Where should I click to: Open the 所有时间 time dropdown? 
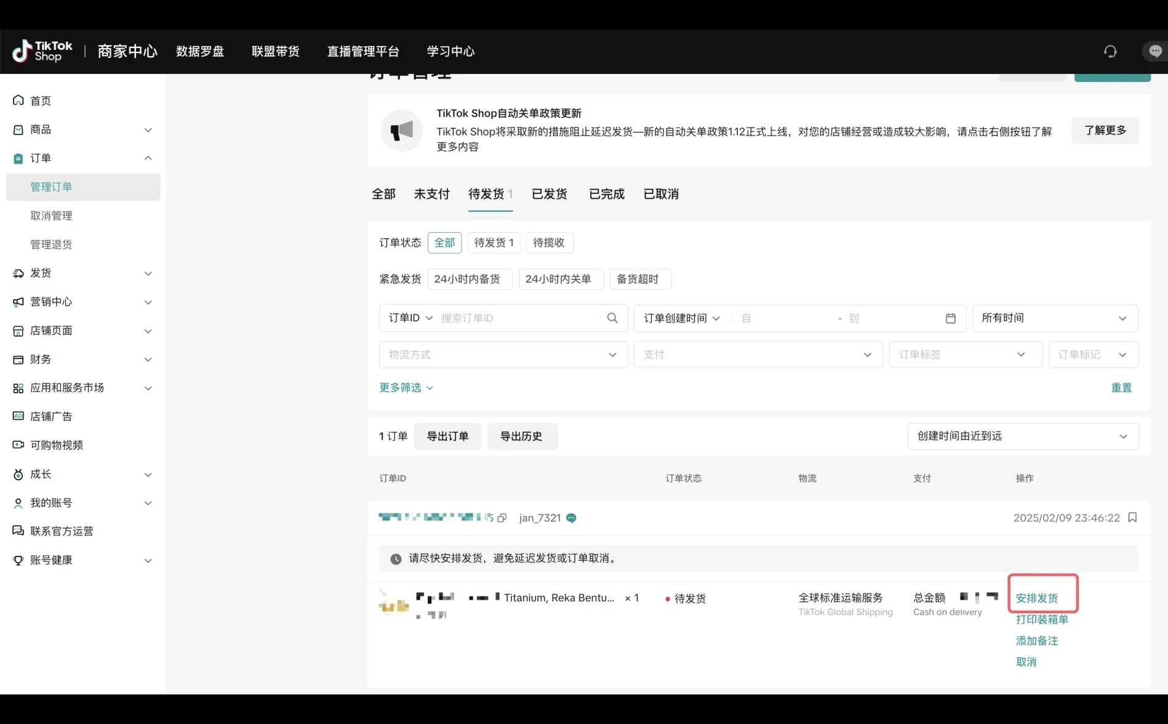(x=1054, y=318)
